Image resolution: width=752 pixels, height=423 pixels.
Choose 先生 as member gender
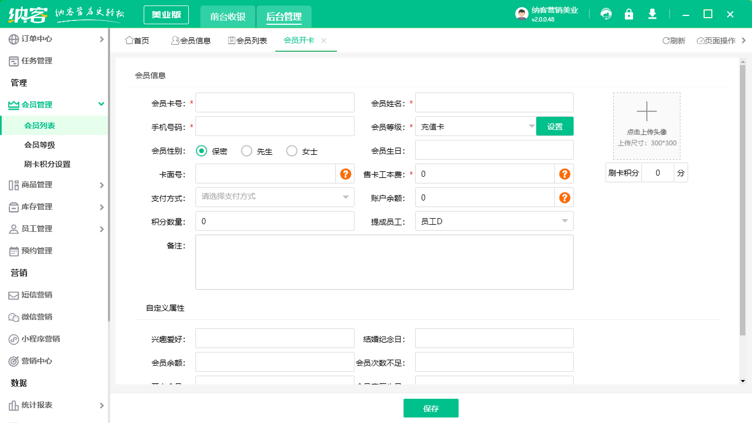point(246,150)
